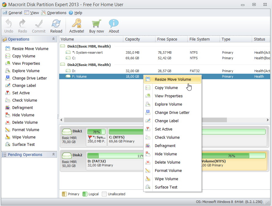Choose Copy Volume in sidebar
The width and height of the screenshot is (272, 206).
pyautogui.click(x=20, y=56)
